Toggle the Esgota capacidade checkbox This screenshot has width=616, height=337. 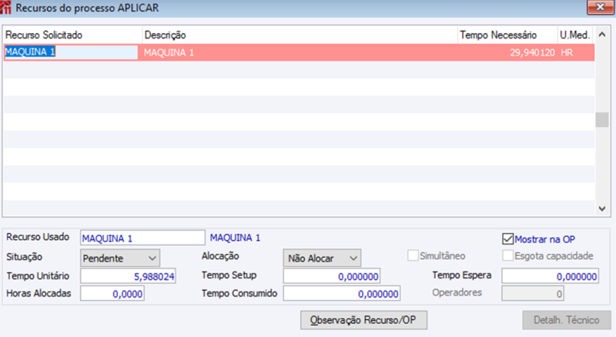(507, 255)
